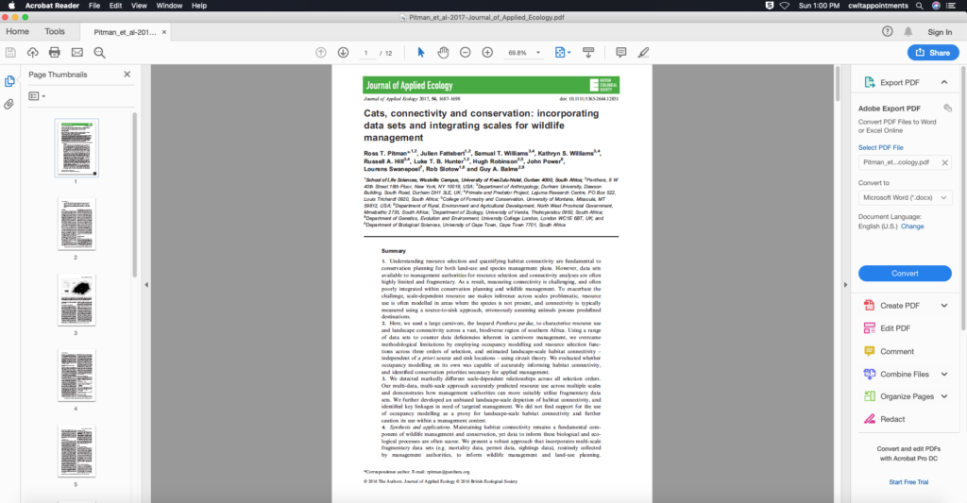Add a sticky note comment icon
Image resolution: width=967 pixels, height=503 pixels.
(x=621, y=52)
